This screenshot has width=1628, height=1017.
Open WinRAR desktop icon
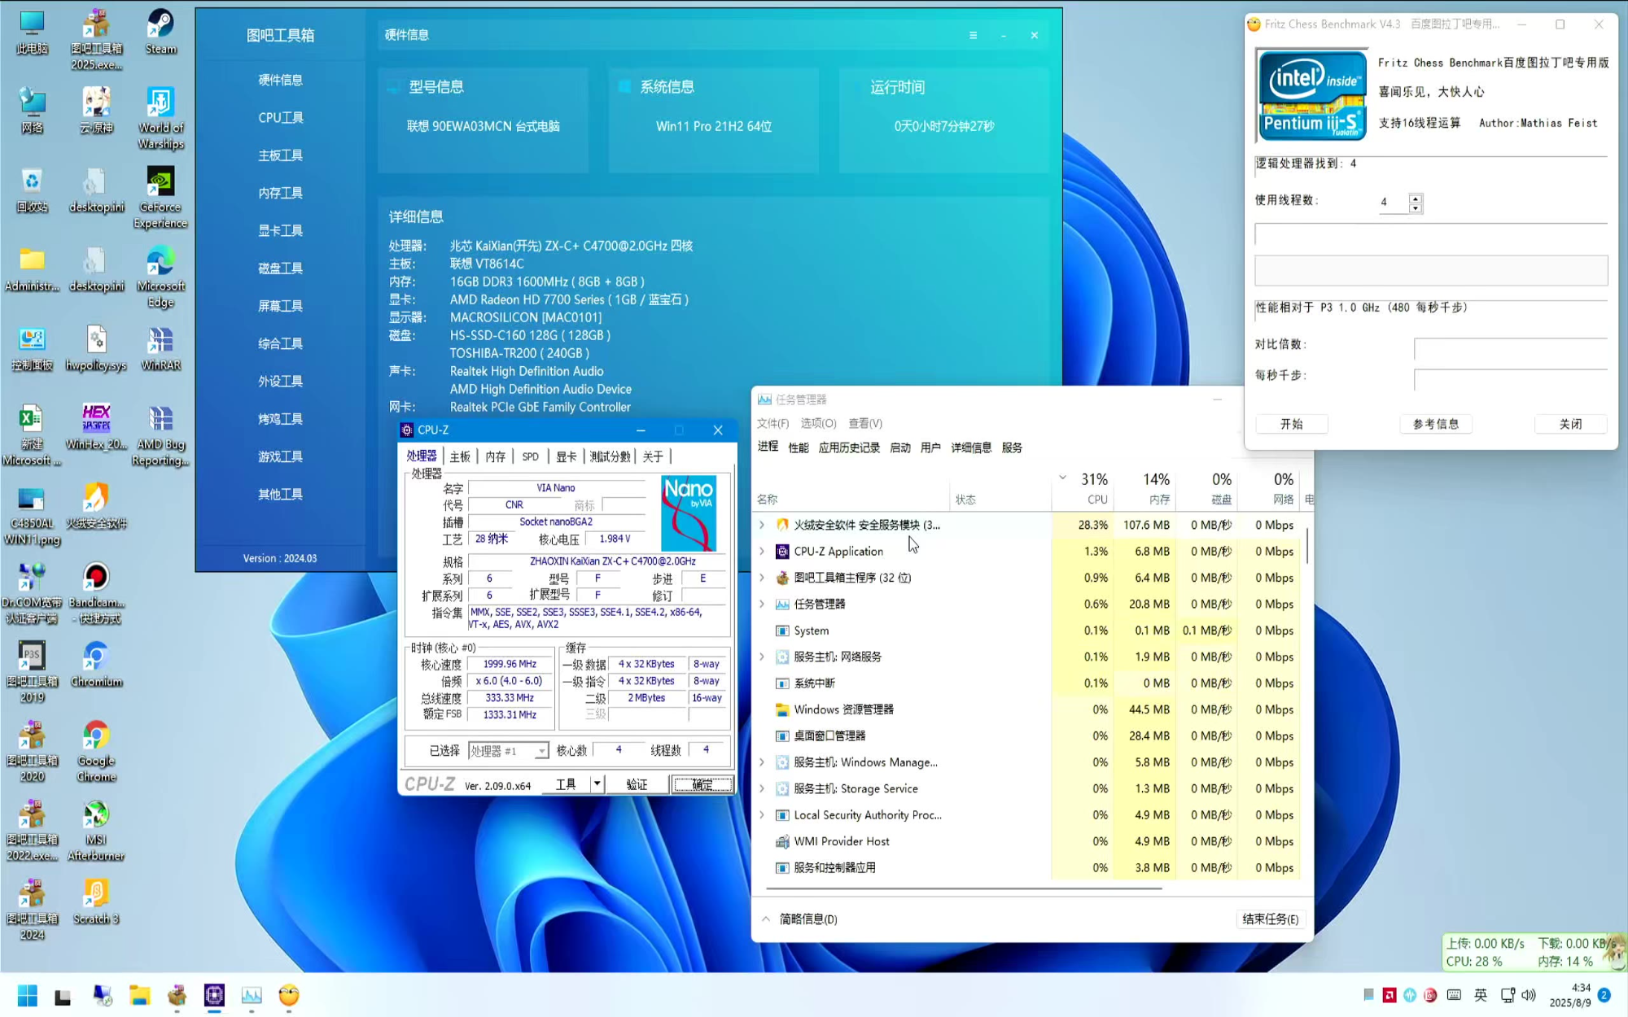point(160,348)
